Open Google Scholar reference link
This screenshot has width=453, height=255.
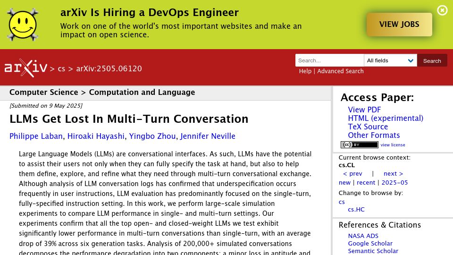pos(370,244)
